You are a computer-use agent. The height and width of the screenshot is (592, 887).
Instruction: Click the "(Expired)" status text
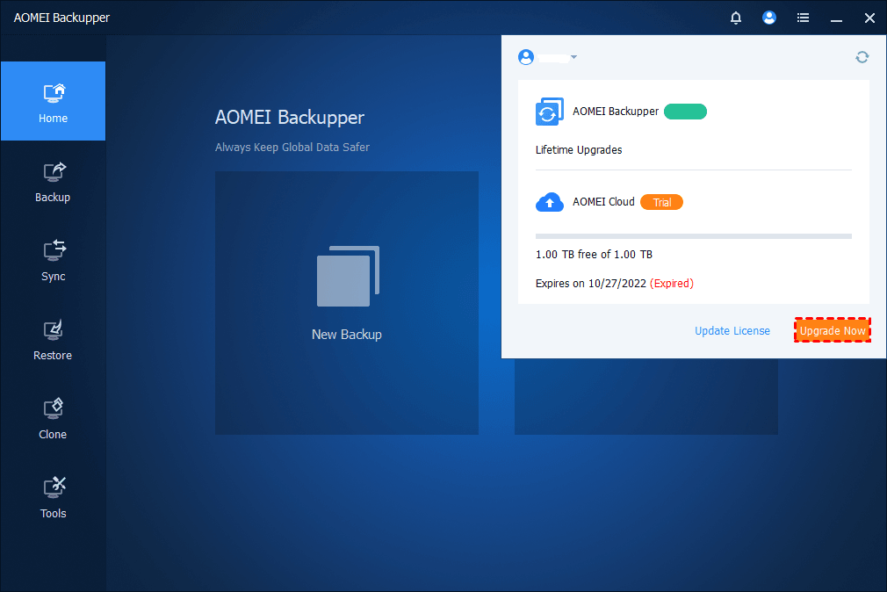click(672, 283)
